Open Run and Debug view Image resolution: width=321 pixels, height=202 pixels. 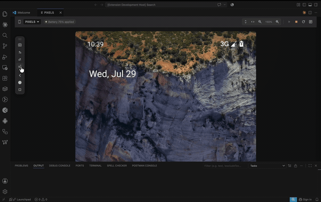point(5,57)
